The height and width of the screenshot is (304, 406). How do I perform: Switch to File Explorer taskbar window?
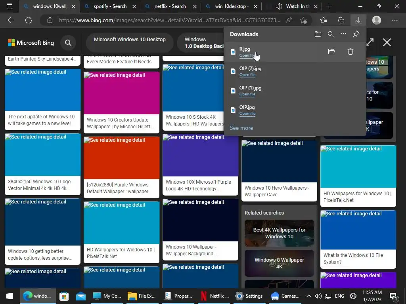[142, 296]
